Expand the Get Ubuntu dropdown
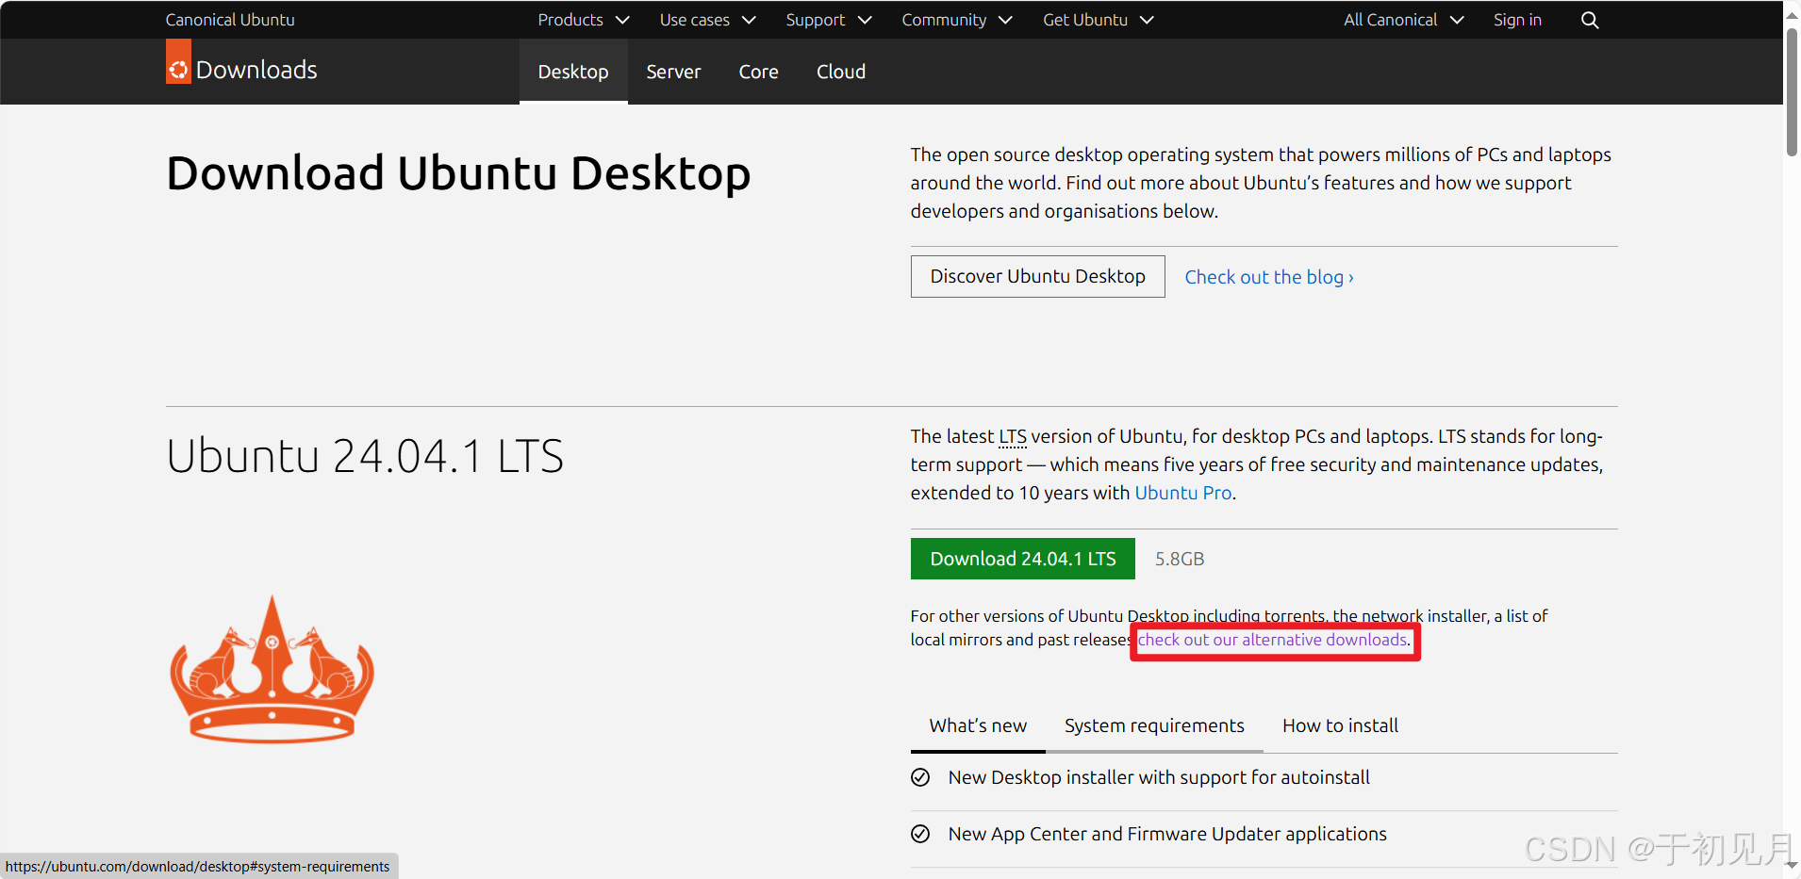The image size is (1801, 879). [x=1099, y=20]
